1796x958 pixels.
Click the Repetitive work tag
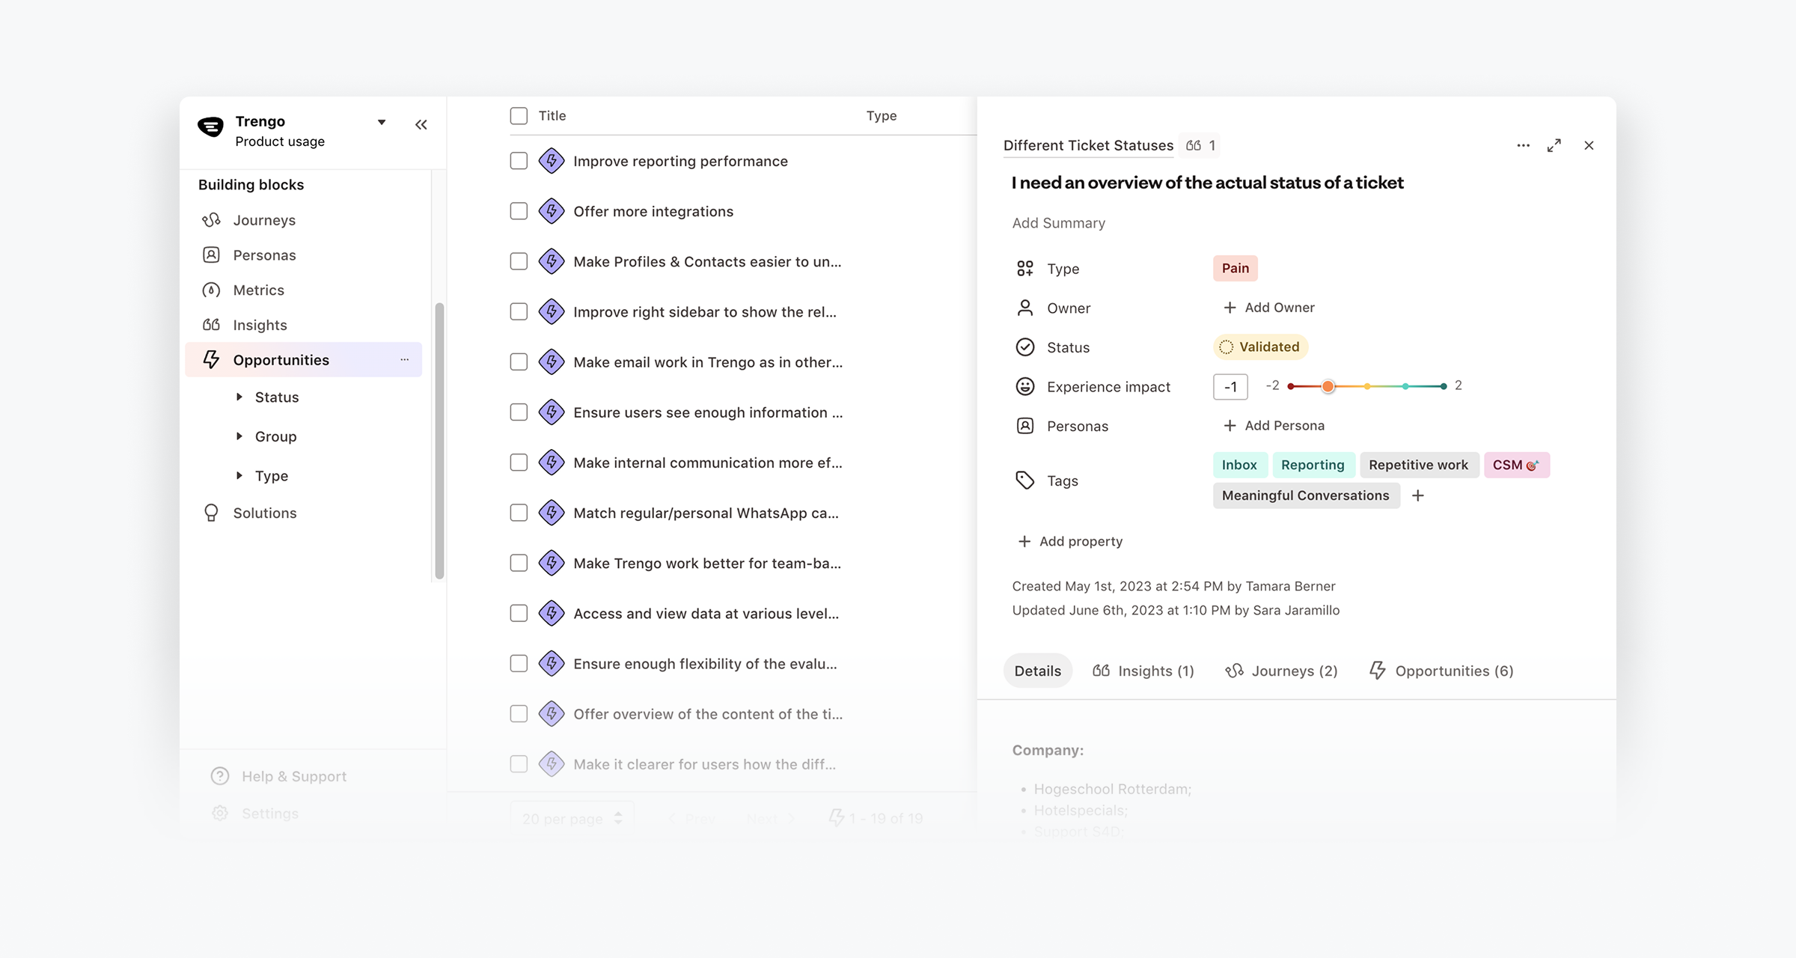(x=1418, y=465)
